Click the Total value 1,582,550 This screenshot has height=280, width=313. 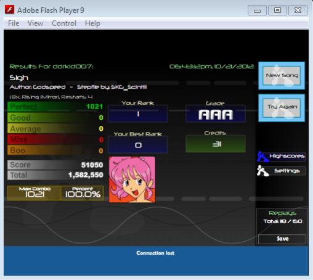[86, 175]
